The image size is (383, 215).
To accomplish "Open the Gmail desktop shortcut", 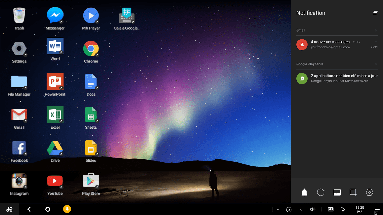I will click(19, 115).
